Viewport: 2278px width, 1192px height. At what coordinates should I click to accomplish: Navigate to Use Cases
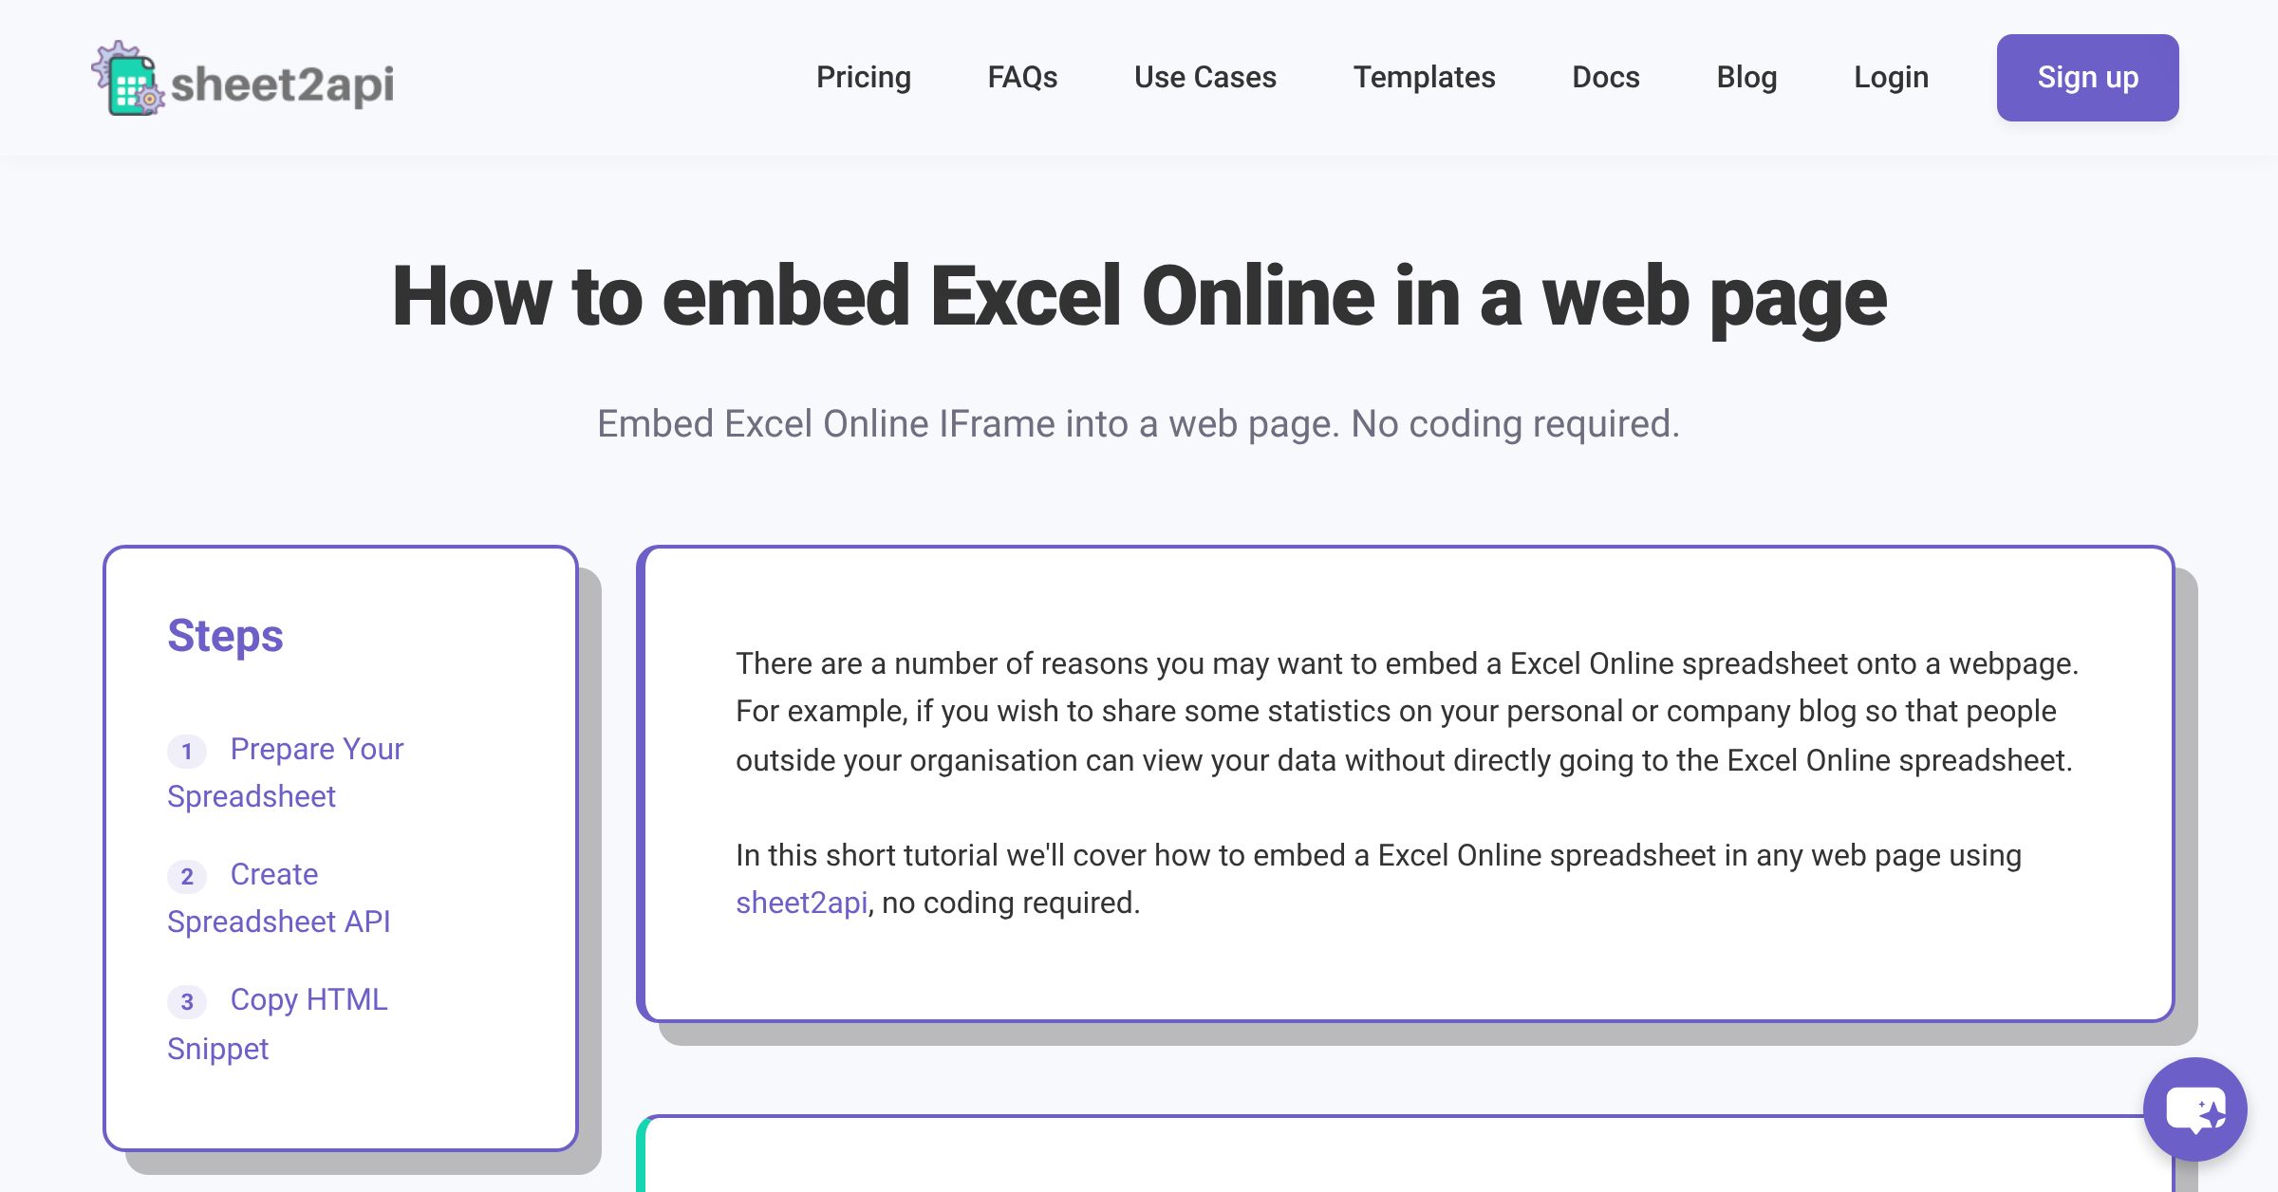pos(1204,77)
